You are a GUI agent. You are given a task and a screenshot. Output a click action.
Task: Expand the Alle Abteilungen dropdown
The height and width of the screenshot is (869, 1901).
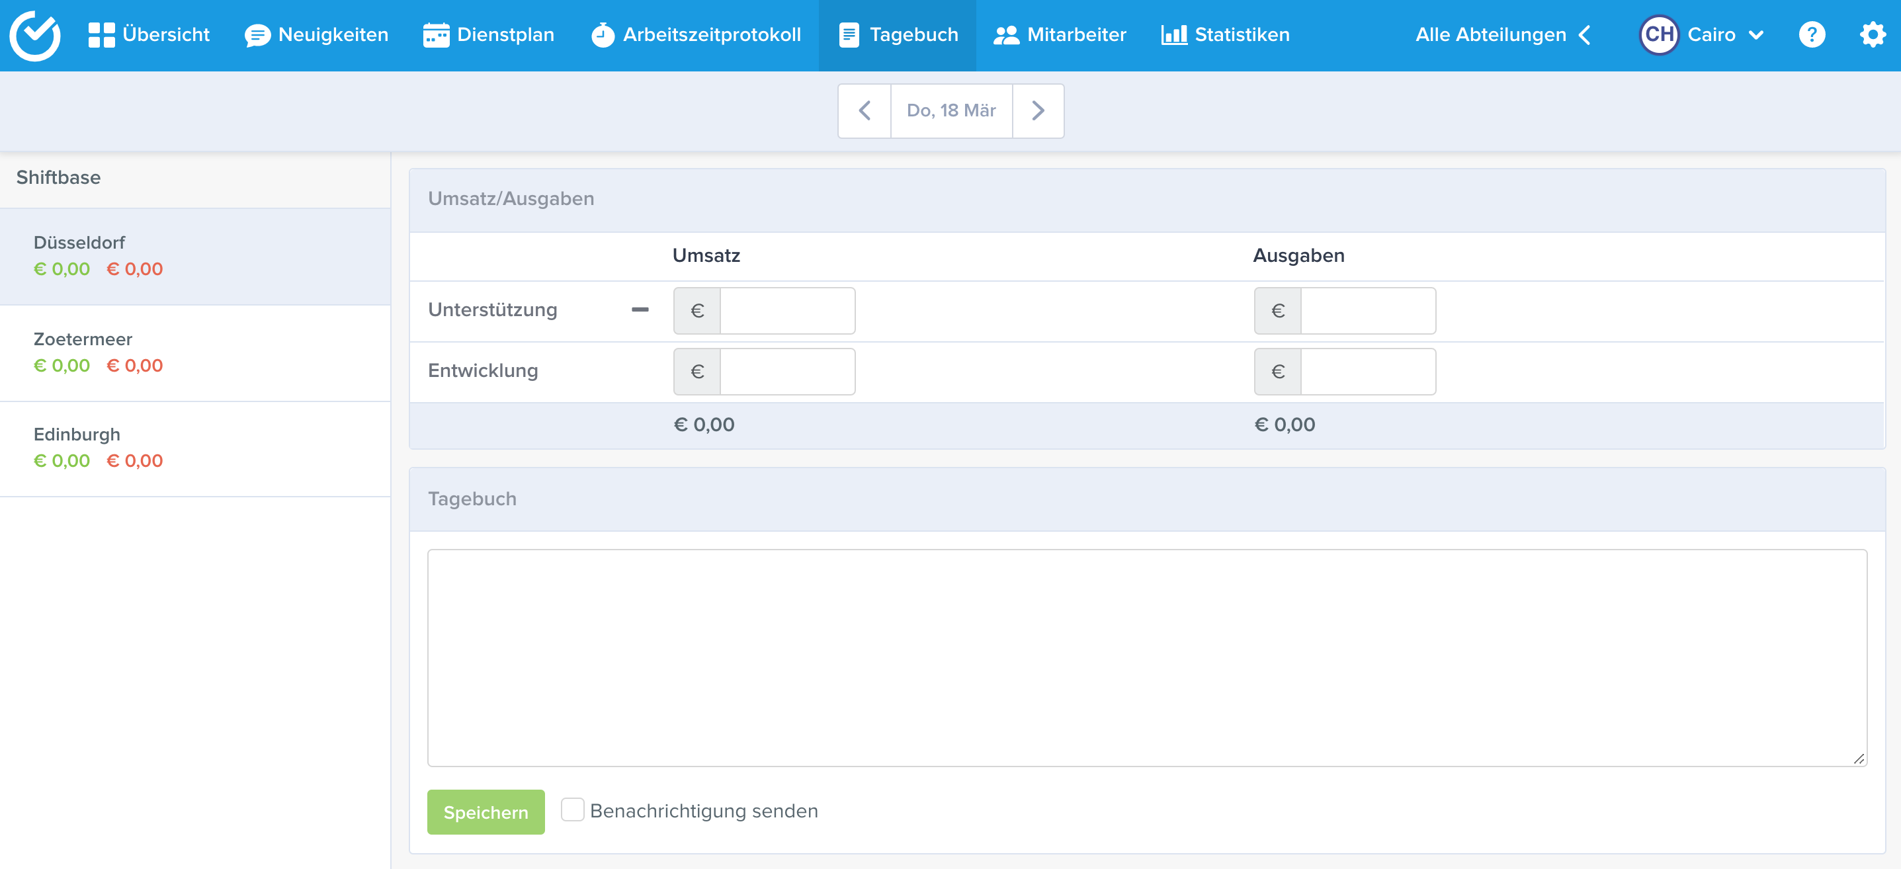click(x=1503, y=34)
